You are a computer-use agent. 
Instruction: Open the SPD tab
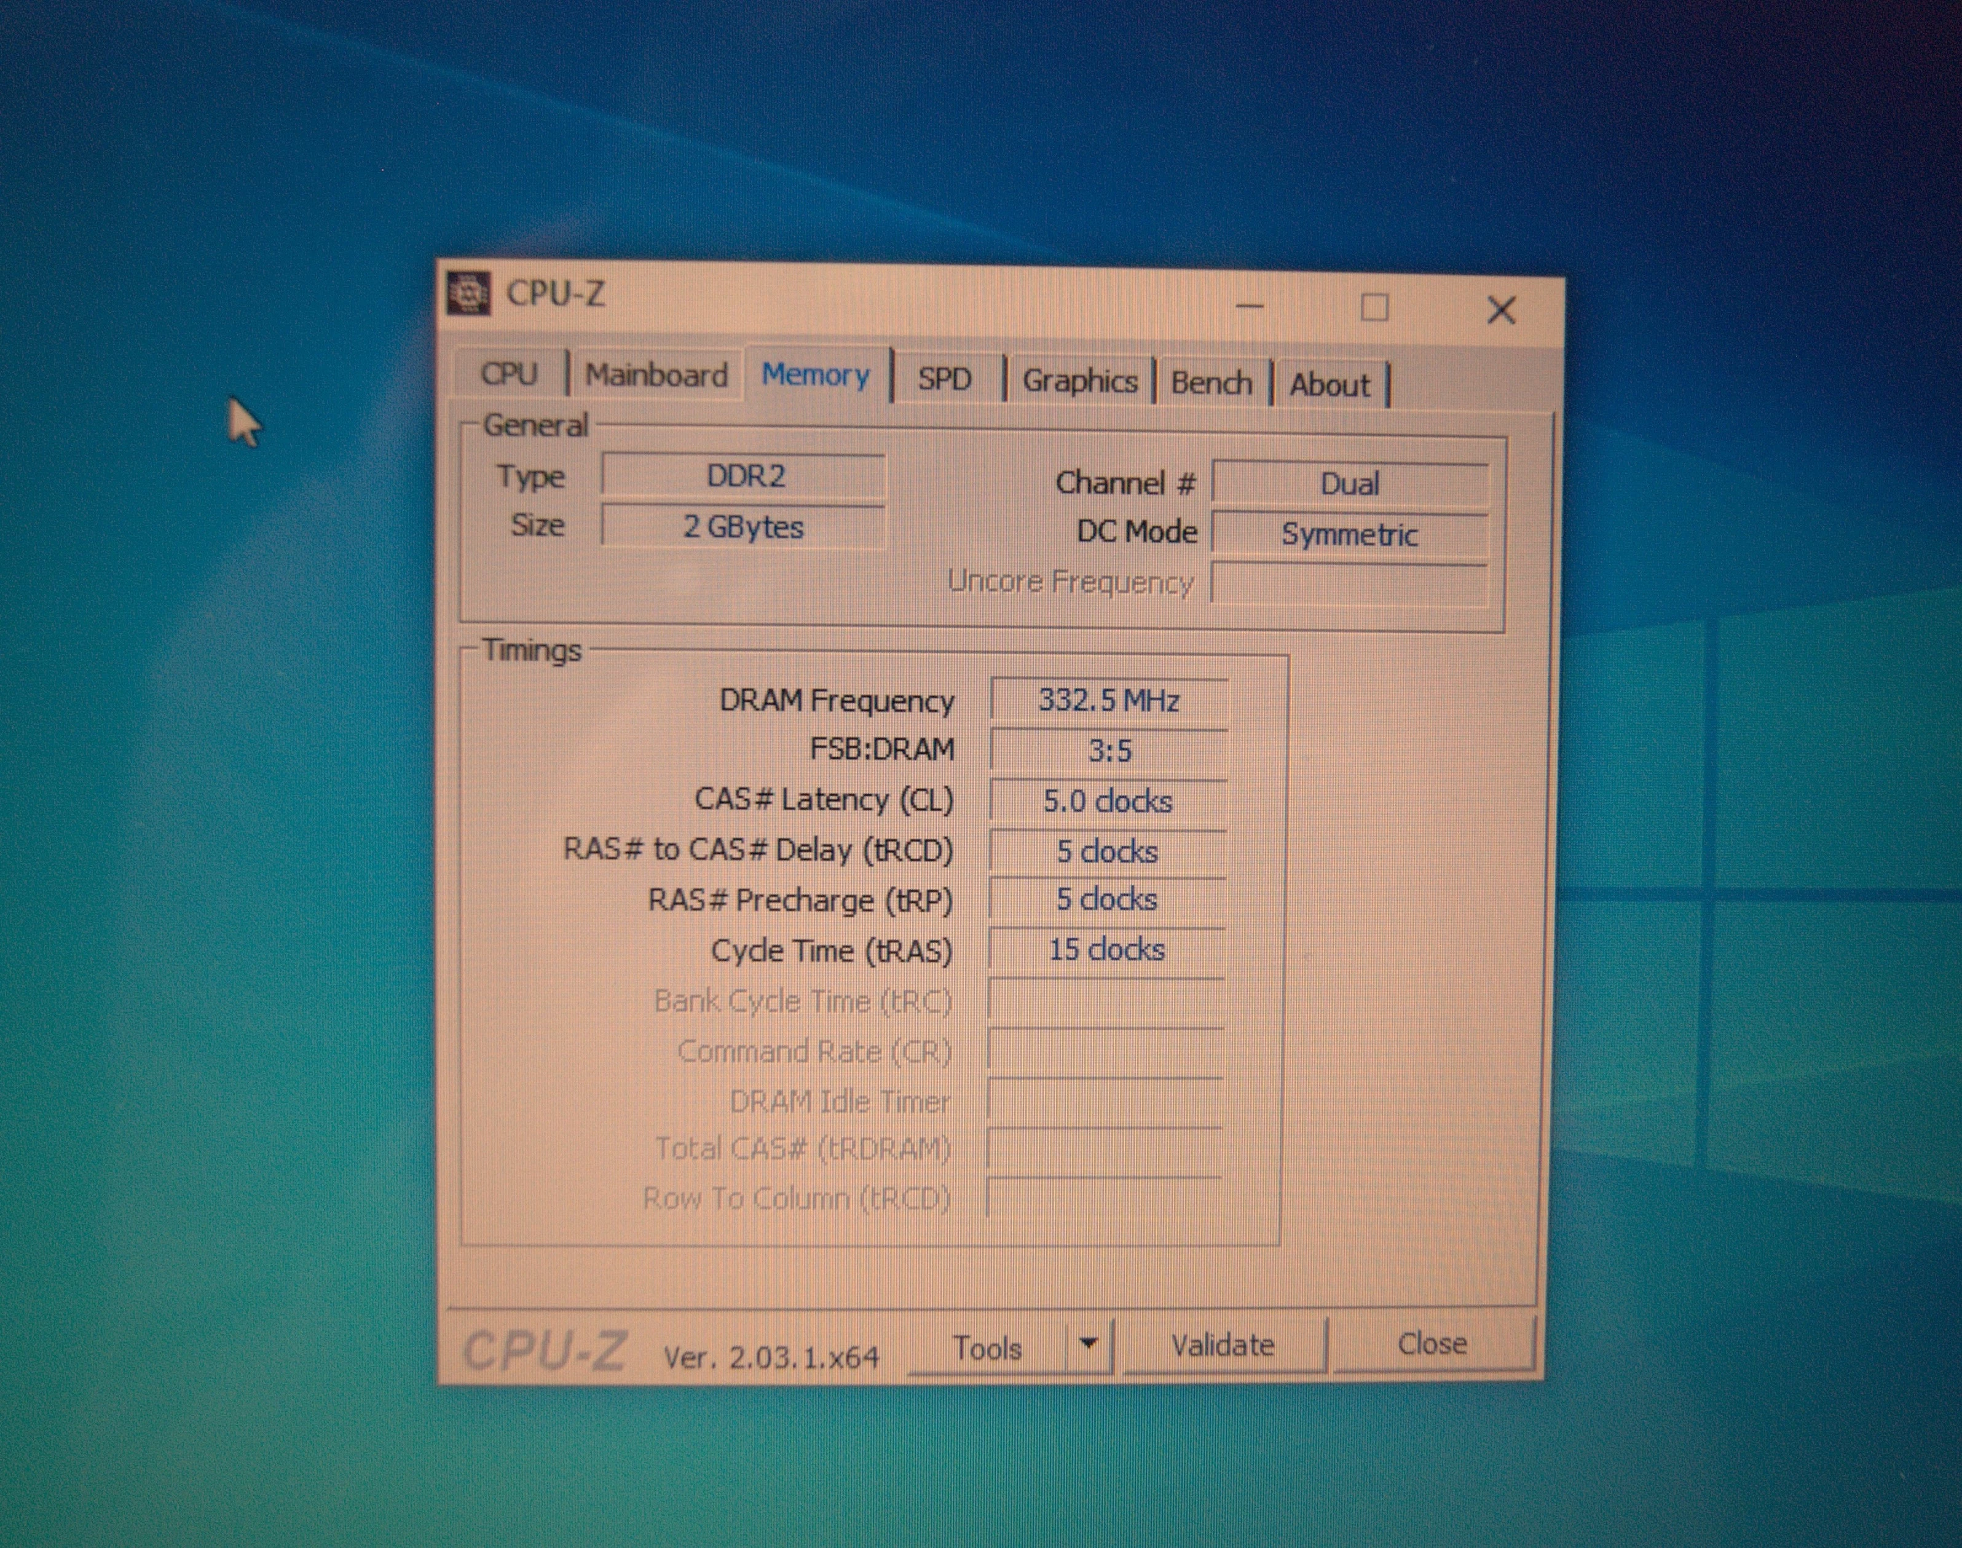944,378
